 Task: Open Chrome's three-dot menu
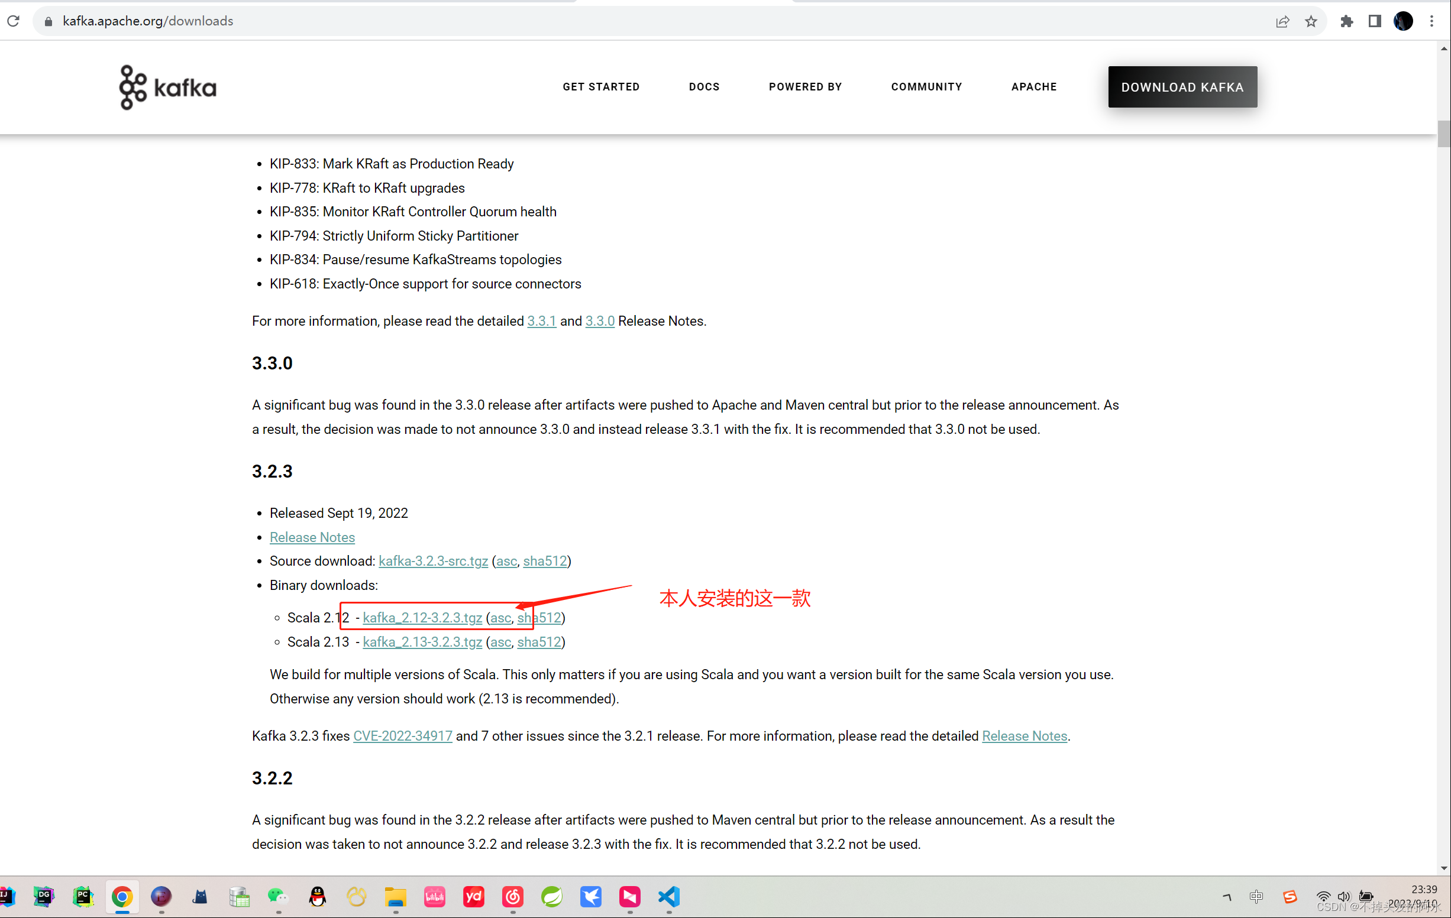(x=1432, y=21)
